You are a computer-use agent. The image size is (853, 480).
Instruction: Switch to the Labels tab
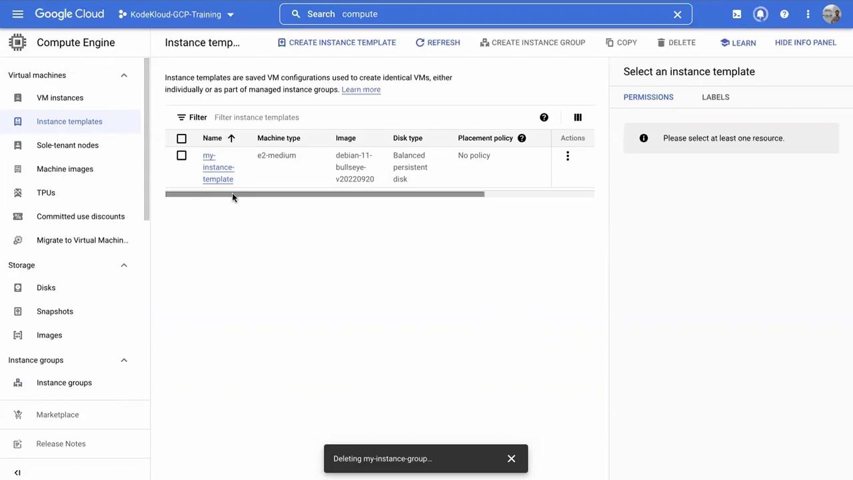(x=716, y=97)
